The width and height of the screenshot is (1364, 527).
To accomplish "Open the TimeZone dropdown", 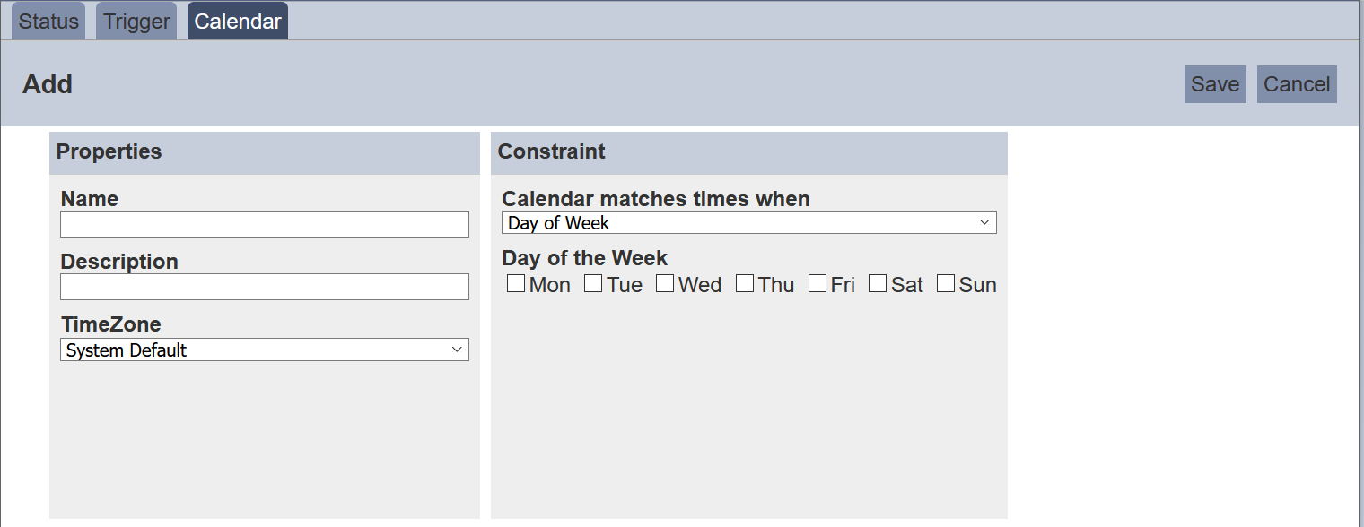I will 265,350.
